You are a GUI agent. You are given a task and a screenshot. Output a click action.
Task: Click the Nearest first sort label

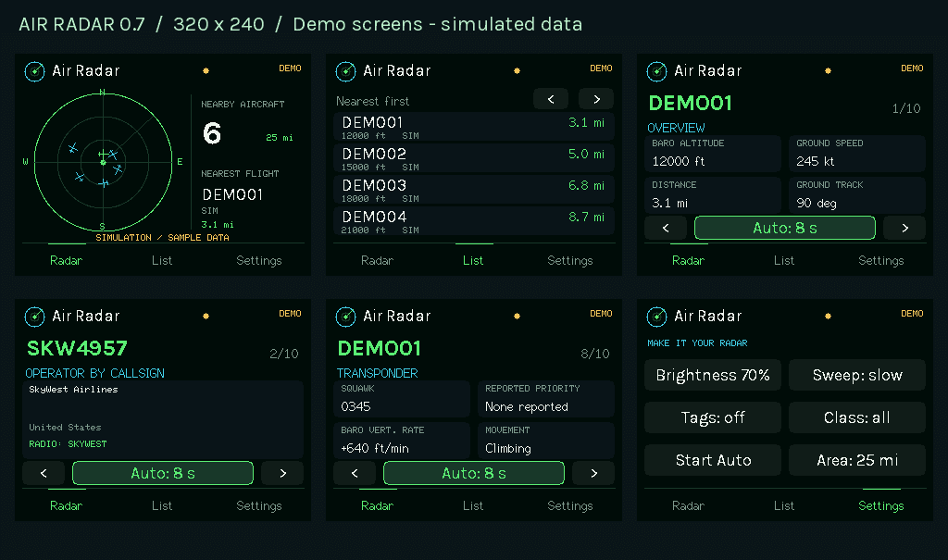tap(372, 101)
